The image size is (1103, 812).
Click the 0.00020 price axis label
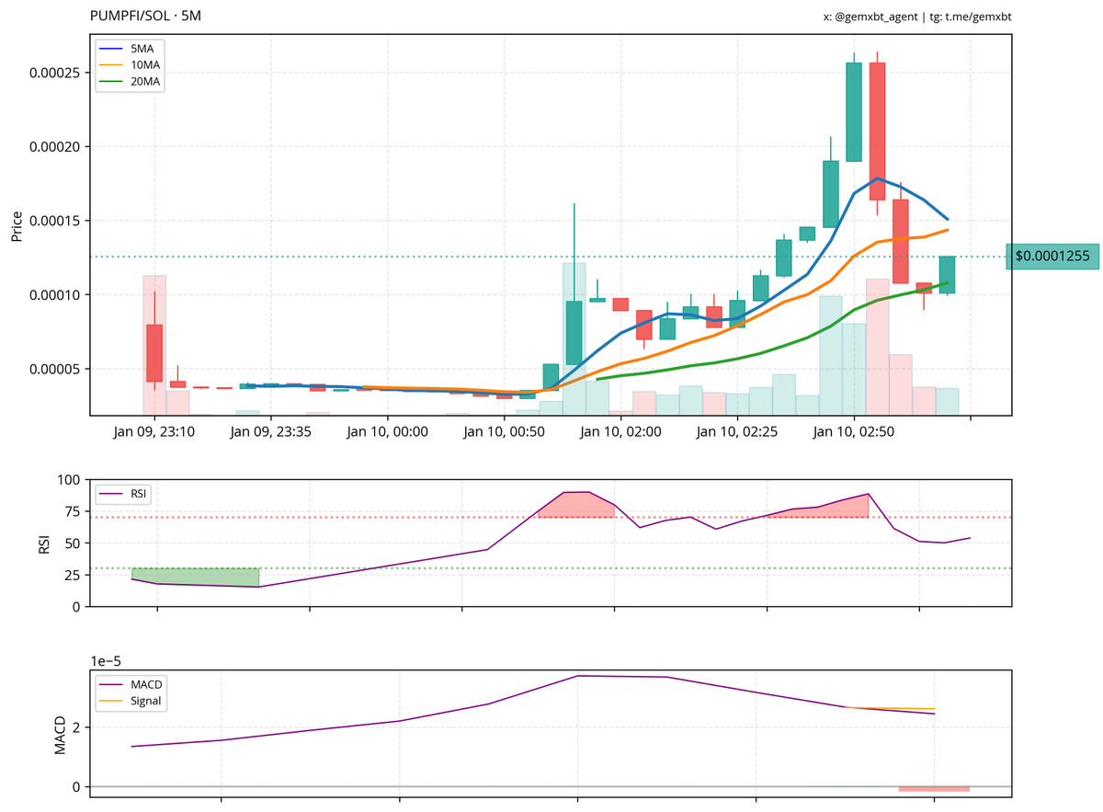pyautogui.click(x=55, y=146)
